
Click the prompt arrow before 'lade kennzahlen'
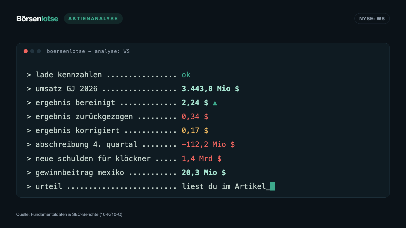[x=29, y=75]
